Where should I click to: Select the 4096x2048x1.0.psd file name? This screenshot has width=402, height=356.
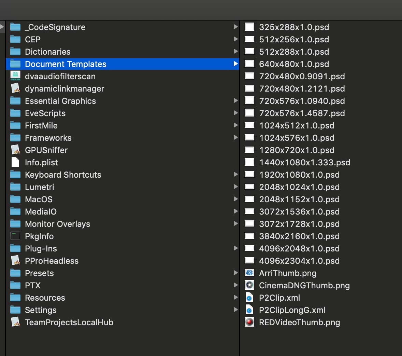coord(299,249)
